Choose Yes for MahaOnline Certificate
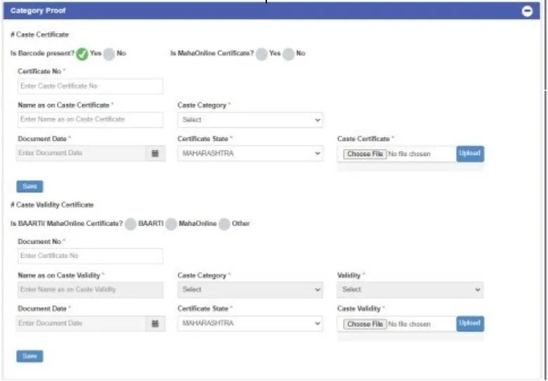 click(261, 54)
